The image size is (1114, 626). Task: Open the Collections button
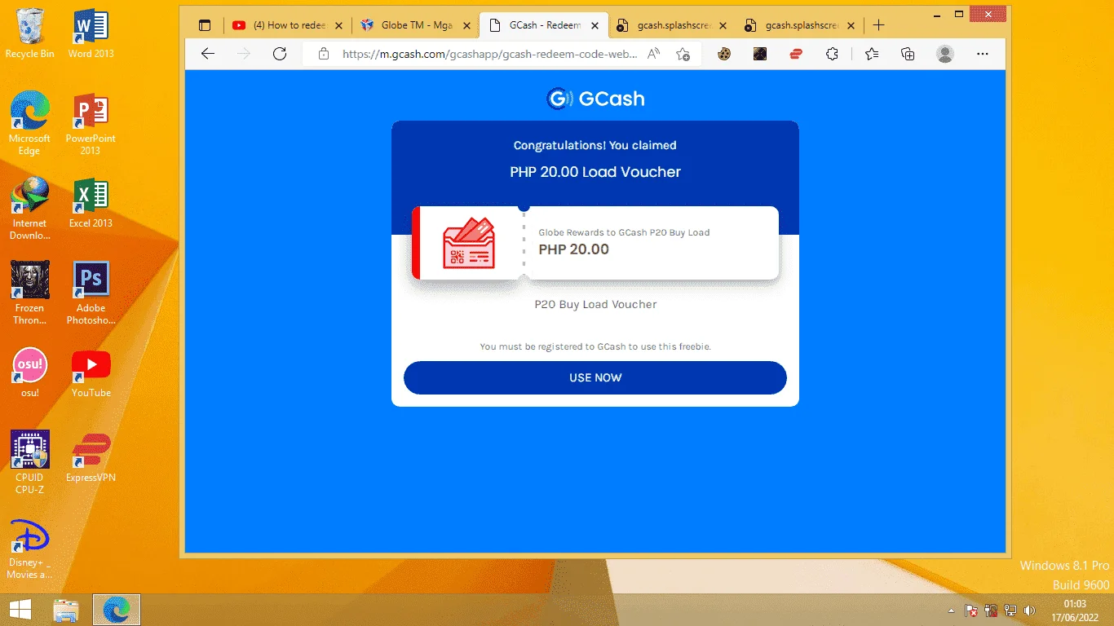click(908, 54)
